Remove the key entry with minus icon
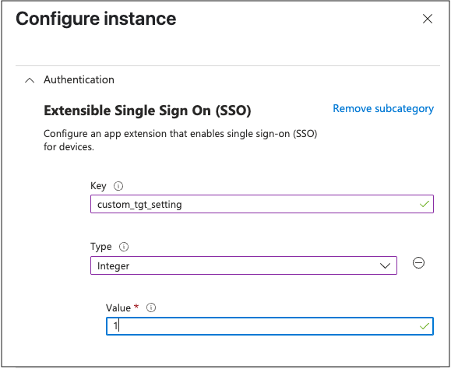451x369 pixels. [418, 262]
